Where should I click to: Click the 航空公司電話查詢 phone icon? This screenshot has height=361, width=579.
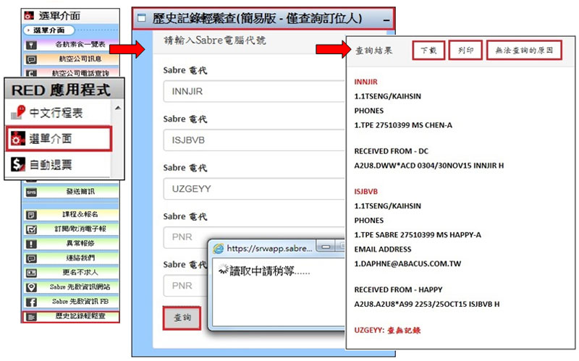[31, 73]
